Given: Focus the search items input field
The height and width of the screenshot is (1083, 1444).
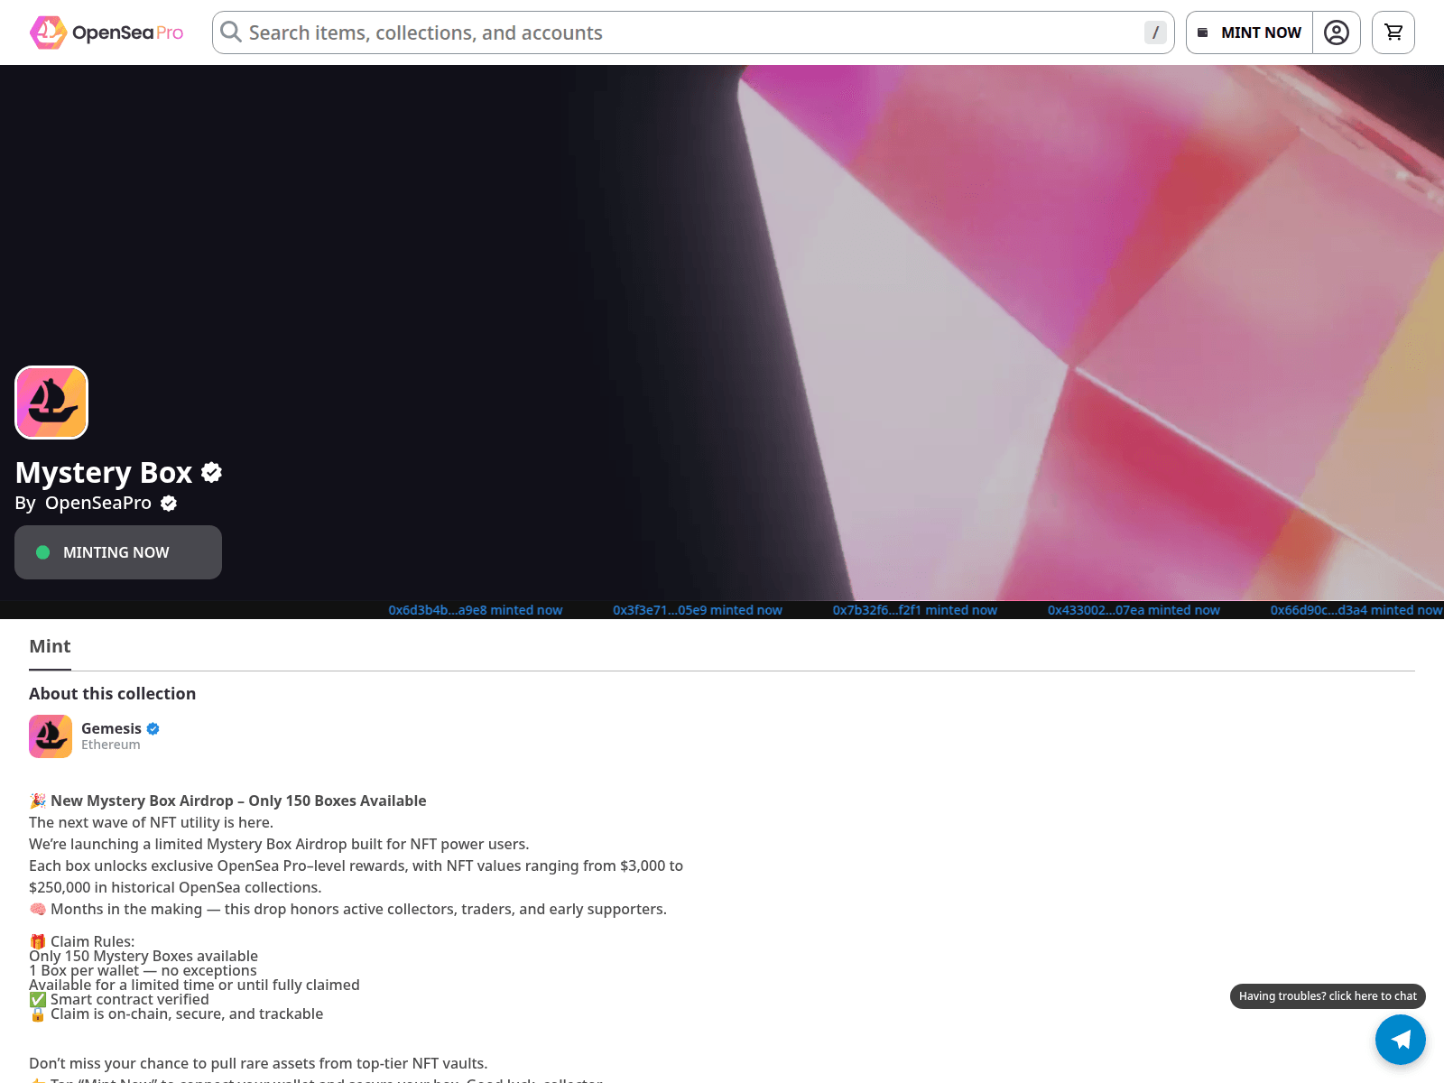Looking at the screenshot, I should point(686,32).
